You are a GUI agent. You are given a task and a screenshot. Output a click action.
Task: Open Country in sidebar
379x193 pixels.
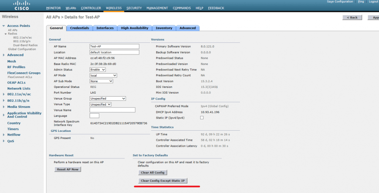click(14, 123)
